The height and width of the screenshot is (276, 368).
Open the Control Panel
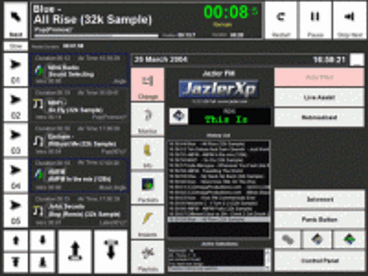(x=319, y=261)
